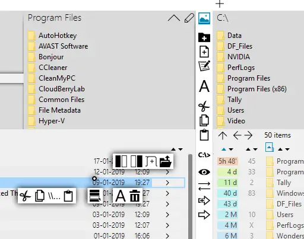304x239 pixels.
Task: Expand the 09-01-2019 19:27 highlighted row chevron
Action: pyautogui.click(x=167, y=183)
